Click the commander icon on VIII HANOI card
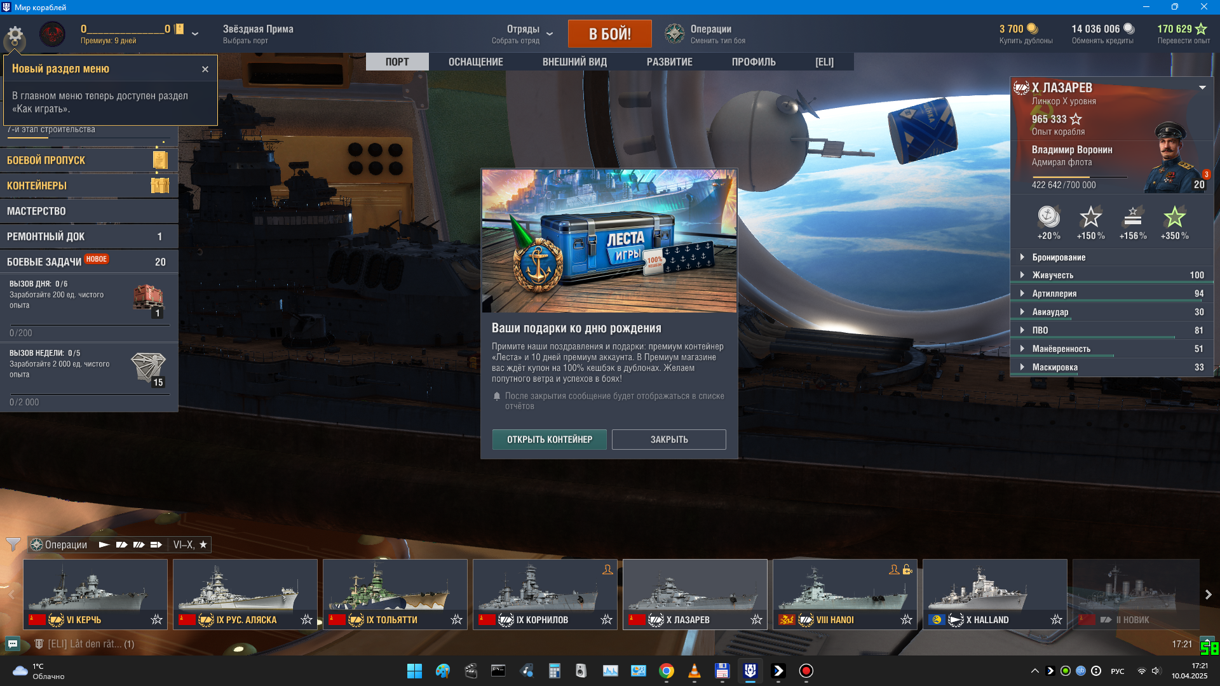Screen dimensions: 1220x686 click(x=894, y=569)
